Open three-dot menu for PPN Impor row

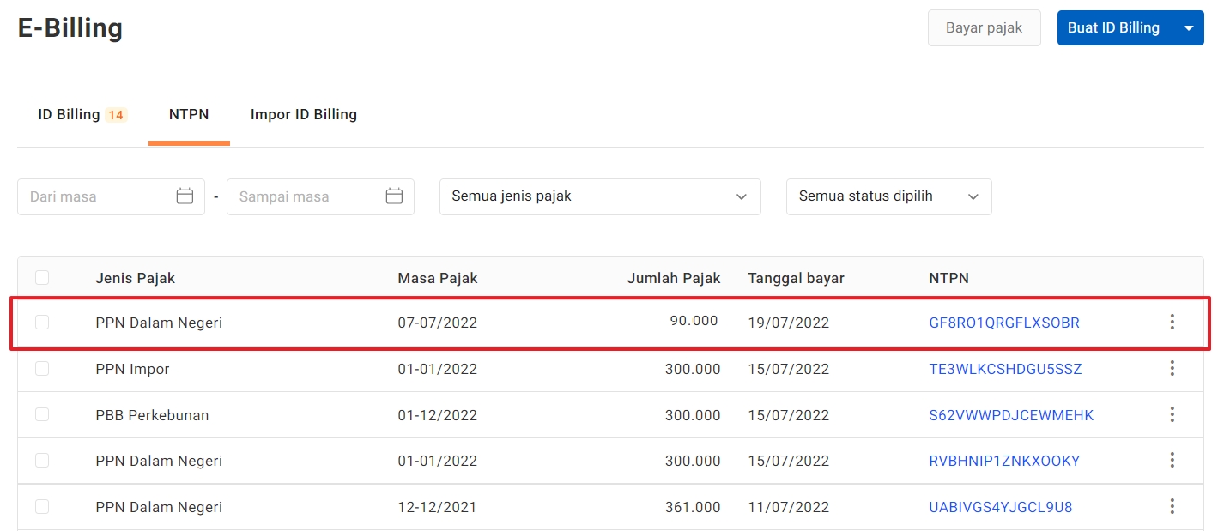(1172, 369)
